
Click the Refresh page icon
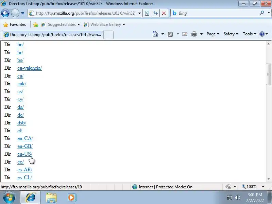tap(155, 13)
